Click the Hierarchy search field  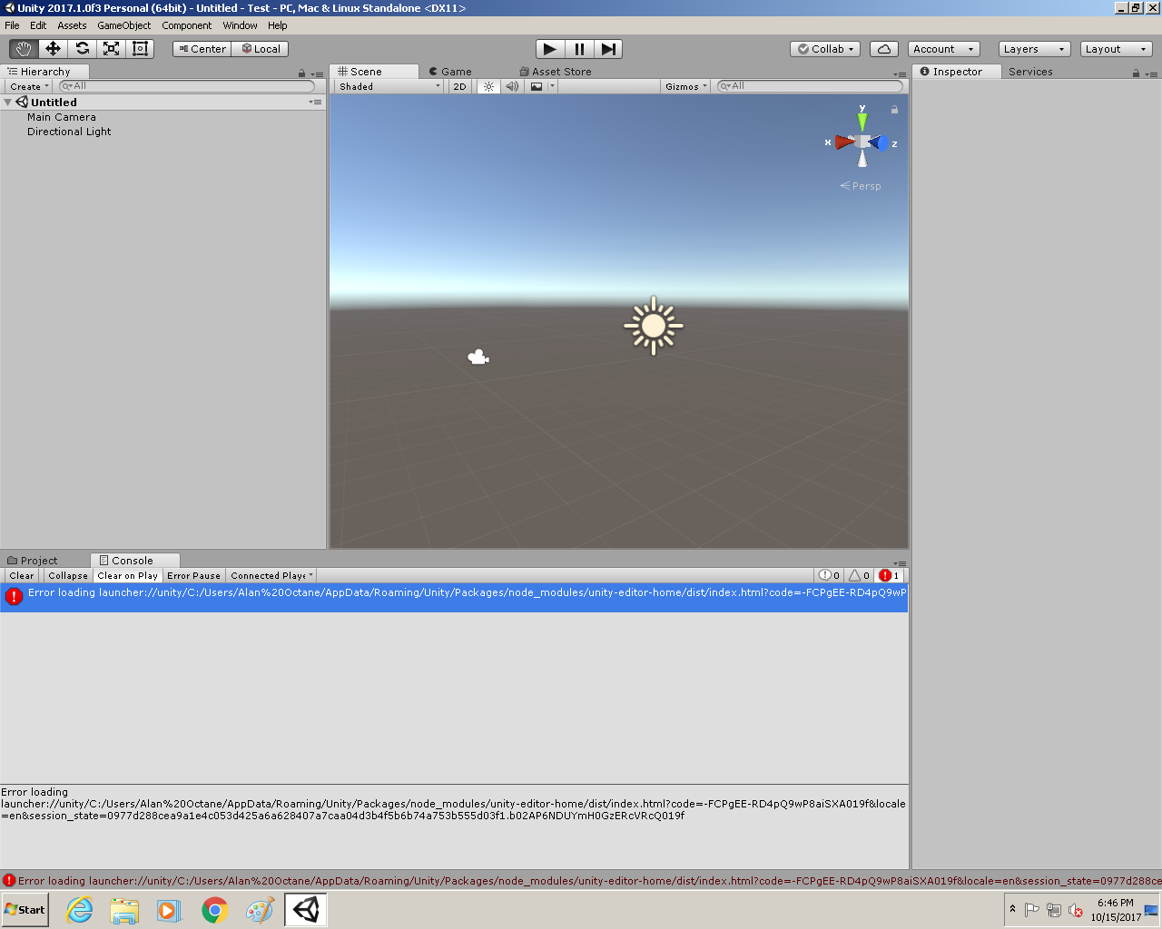pyautogui.click(x=187, y=86)
